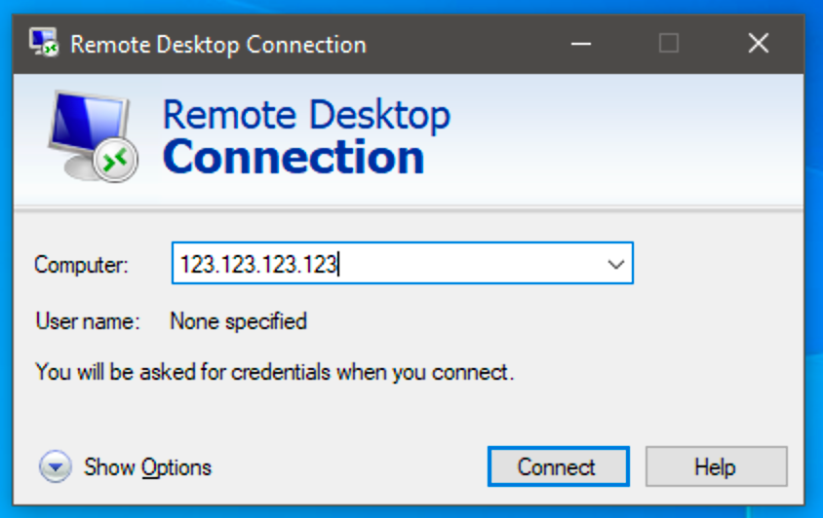This screenshot has height=518, width=823.
Task: Click inside the Computer field showing 123.123.123.123
Action: coord(403,263)
